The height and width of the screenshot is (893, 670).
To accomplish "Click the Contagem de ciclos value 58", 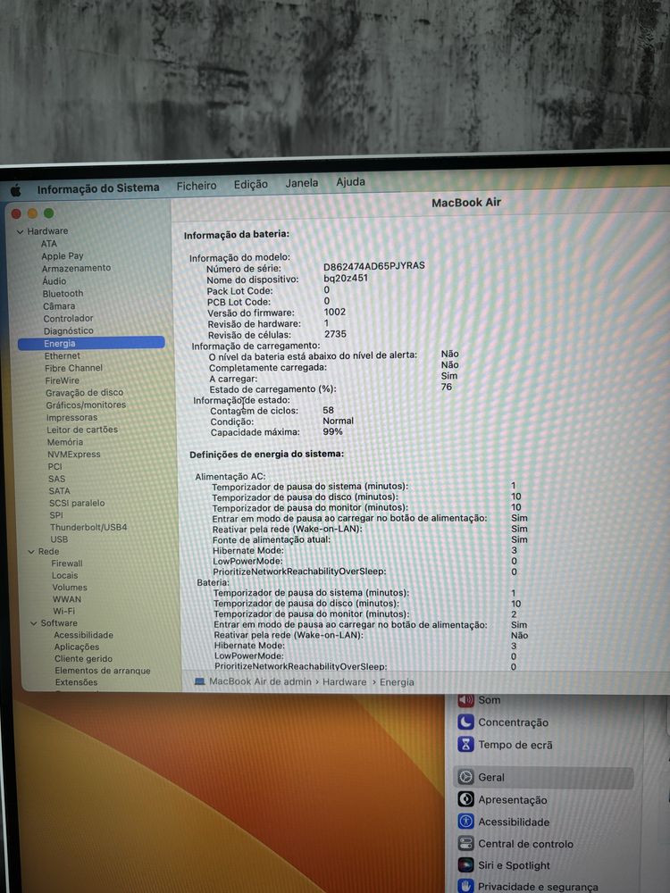I will 328,411.
